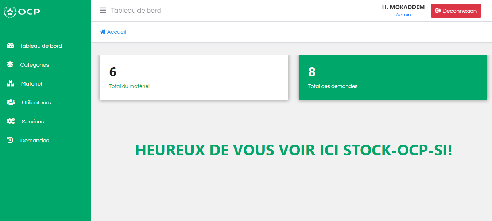Click the Tableau de bord header title
The image size is (492, 221).
coord(136,11)
